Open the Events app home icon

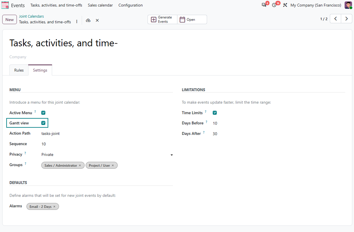(x=5, y=5)
